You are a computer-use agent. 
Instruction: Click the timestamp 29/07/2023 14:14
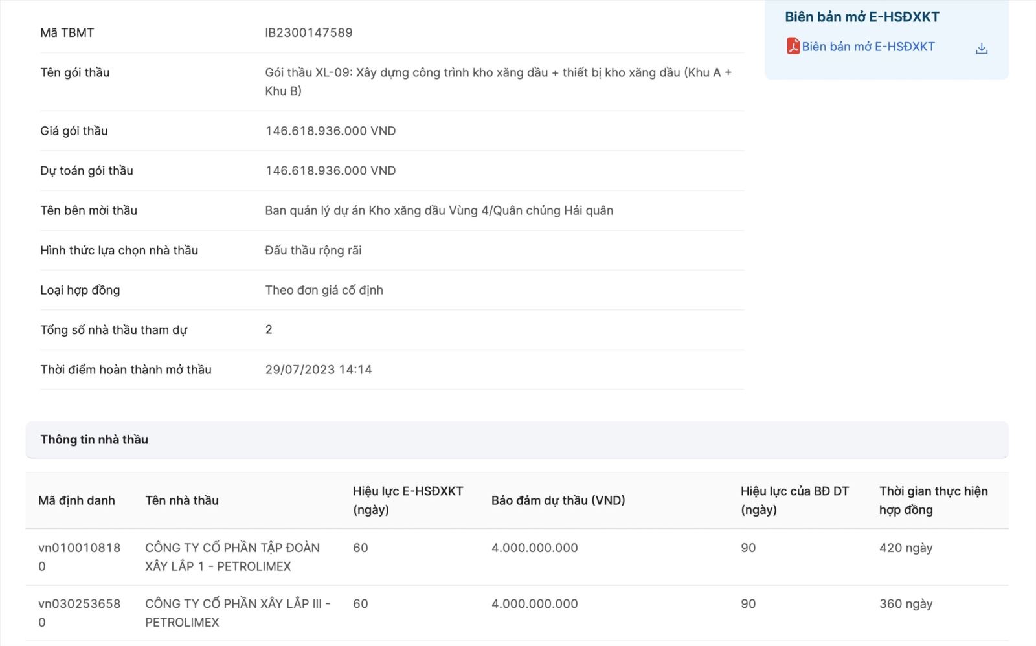point(319,370)
